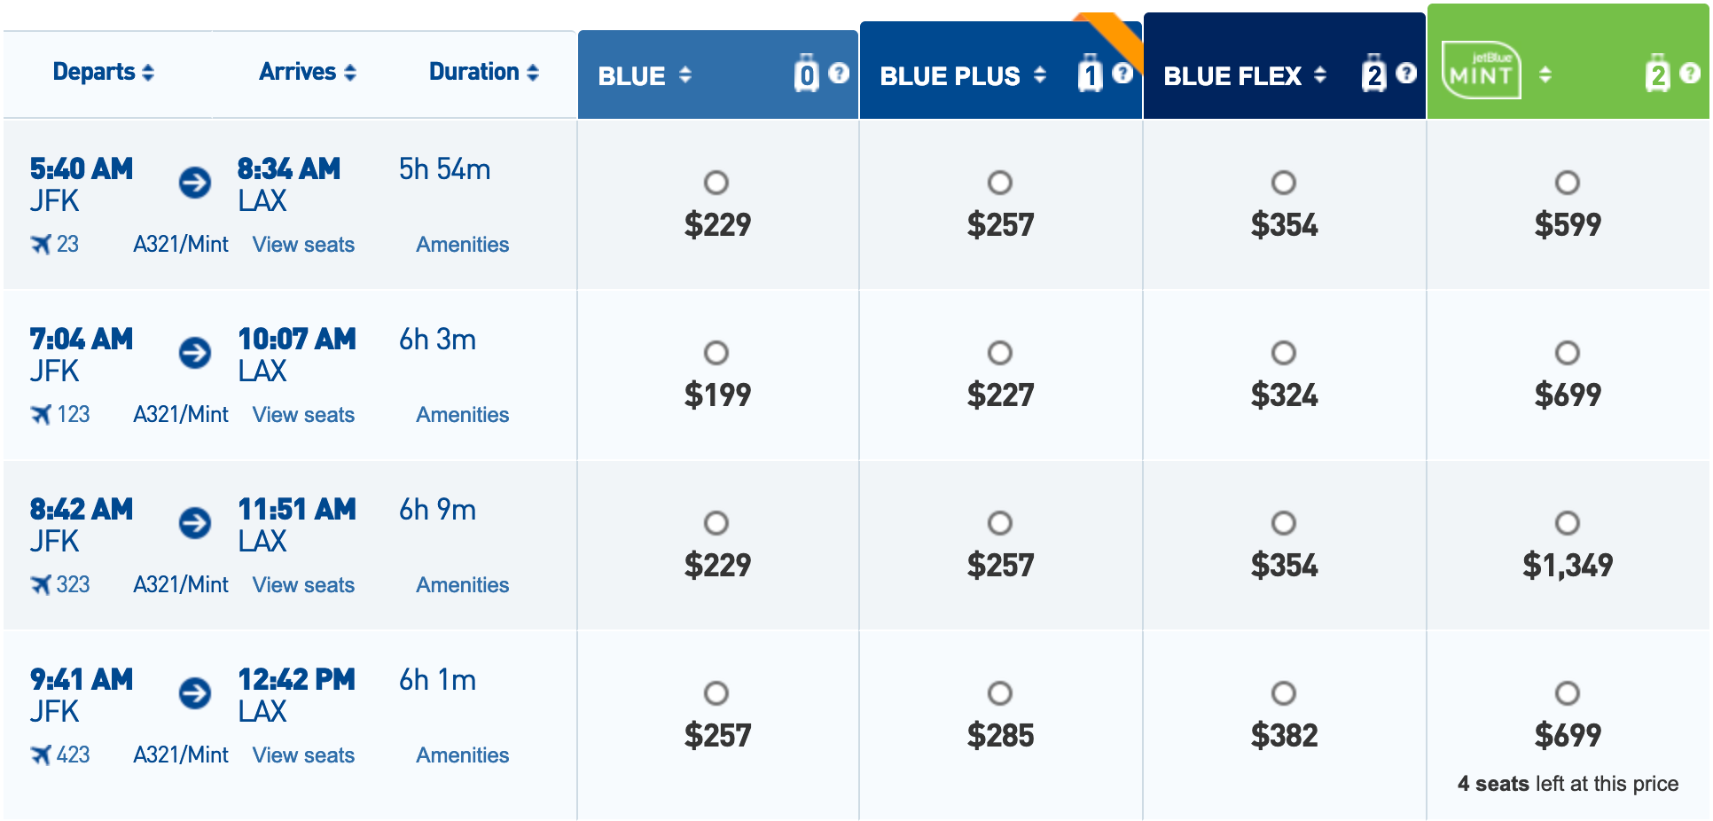Viewport: 1713px width, 821px height.
Task: Choose the $1,349 Mint fare
Action: point(1567,523)
